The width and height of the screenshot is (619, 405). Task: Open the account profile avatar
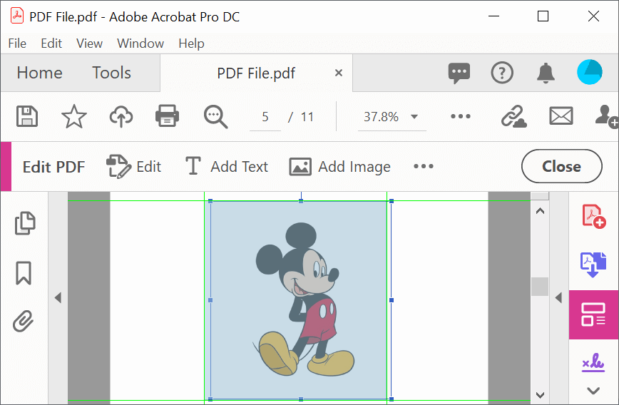(589, 72)
